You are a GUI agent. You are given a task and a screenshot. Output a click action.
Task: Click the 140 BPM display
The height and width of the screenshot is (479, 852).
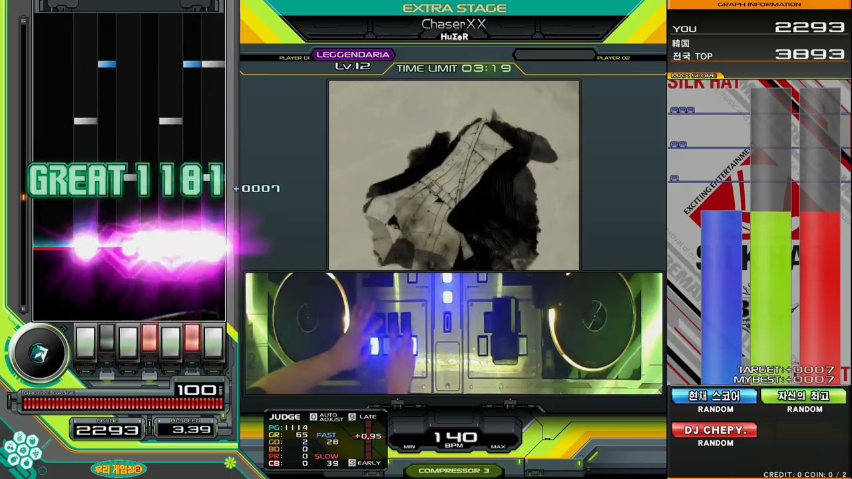pos(455,440)
